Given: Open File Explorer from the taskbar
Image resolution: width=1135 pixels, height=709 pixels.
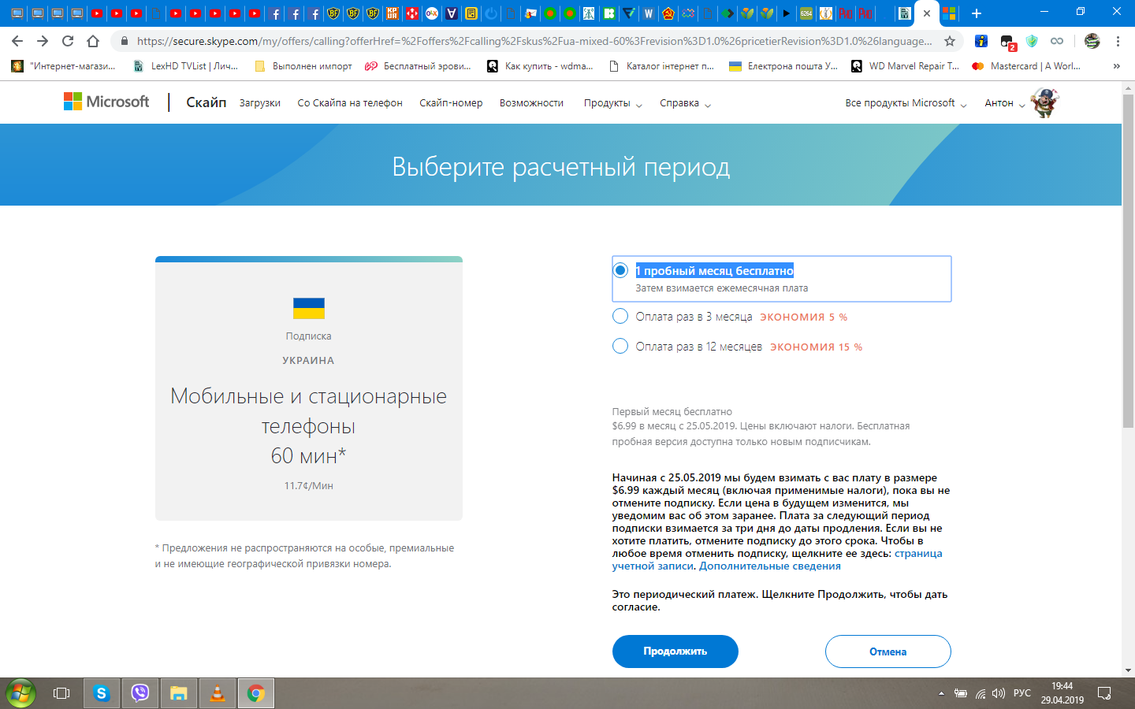Looking at the screenshot, I should [179, 693].
